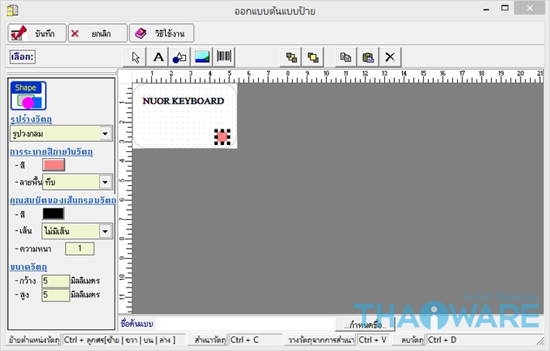550x351 pixels.
Task: Open the วิธีใช้งาน help button
Action: (162, 33)
